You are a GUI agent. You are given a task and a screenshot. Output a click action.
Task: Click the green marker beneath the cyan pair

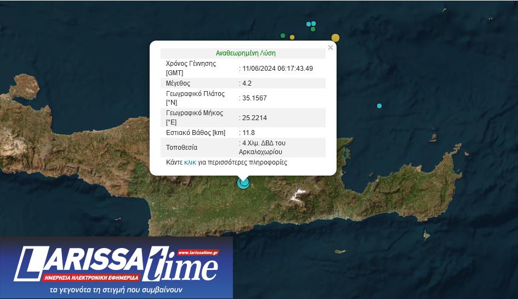pos(312,29)
